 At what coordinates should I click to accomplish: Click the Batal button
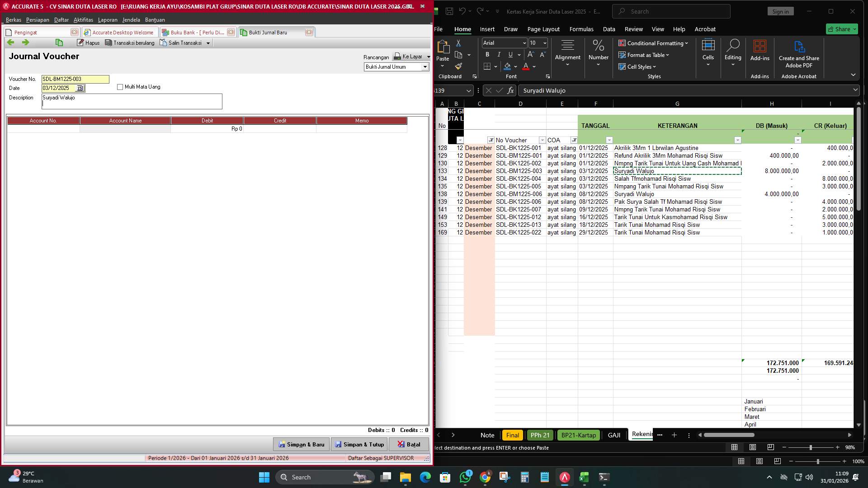tap(409, 444)
